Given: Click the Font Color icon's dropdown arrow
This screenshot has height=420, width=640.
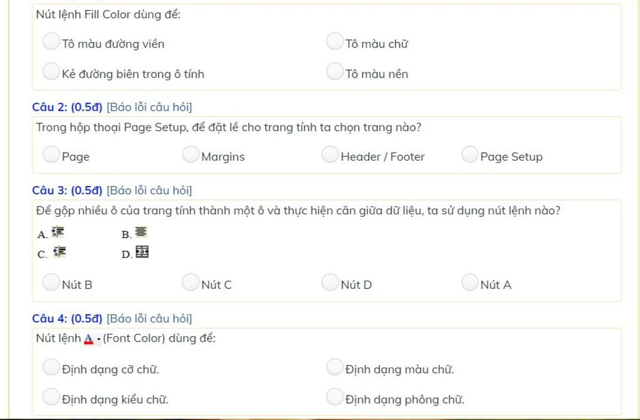Looking at the screenshot, I should click(x=99, y=339).
